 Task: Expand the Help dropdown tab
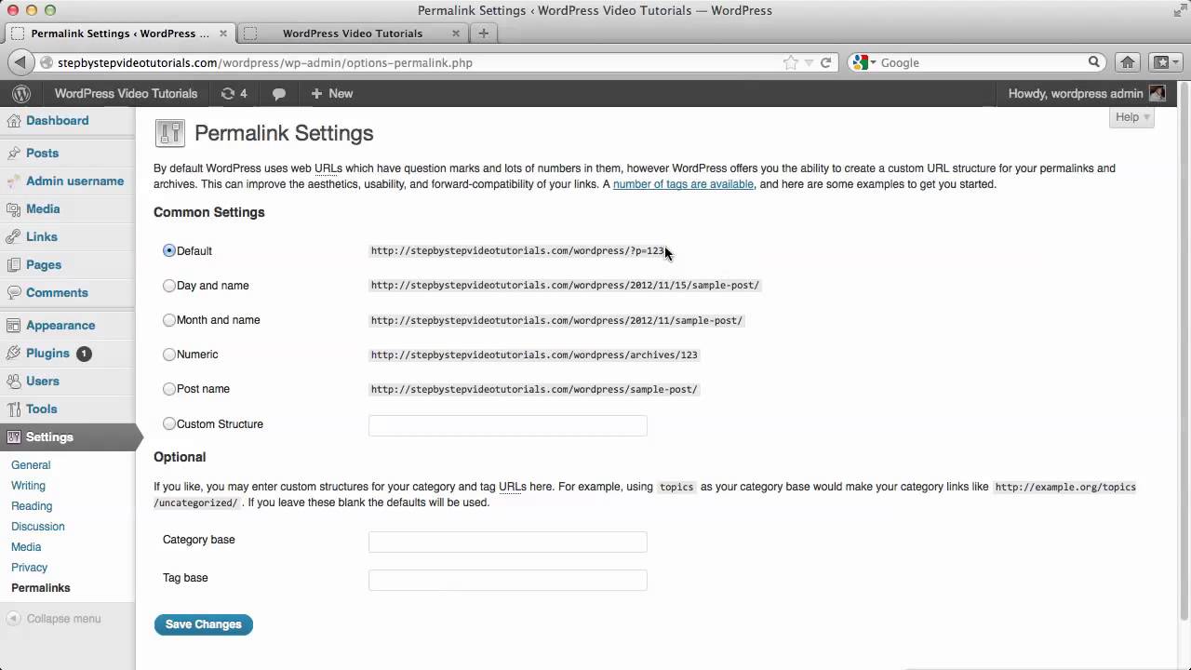click(x=1132, y=117)
